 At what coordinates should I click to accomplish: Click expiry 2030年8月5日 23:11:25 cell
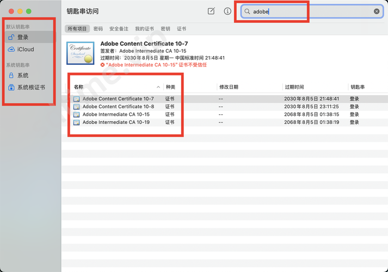[x=311, y=107]
